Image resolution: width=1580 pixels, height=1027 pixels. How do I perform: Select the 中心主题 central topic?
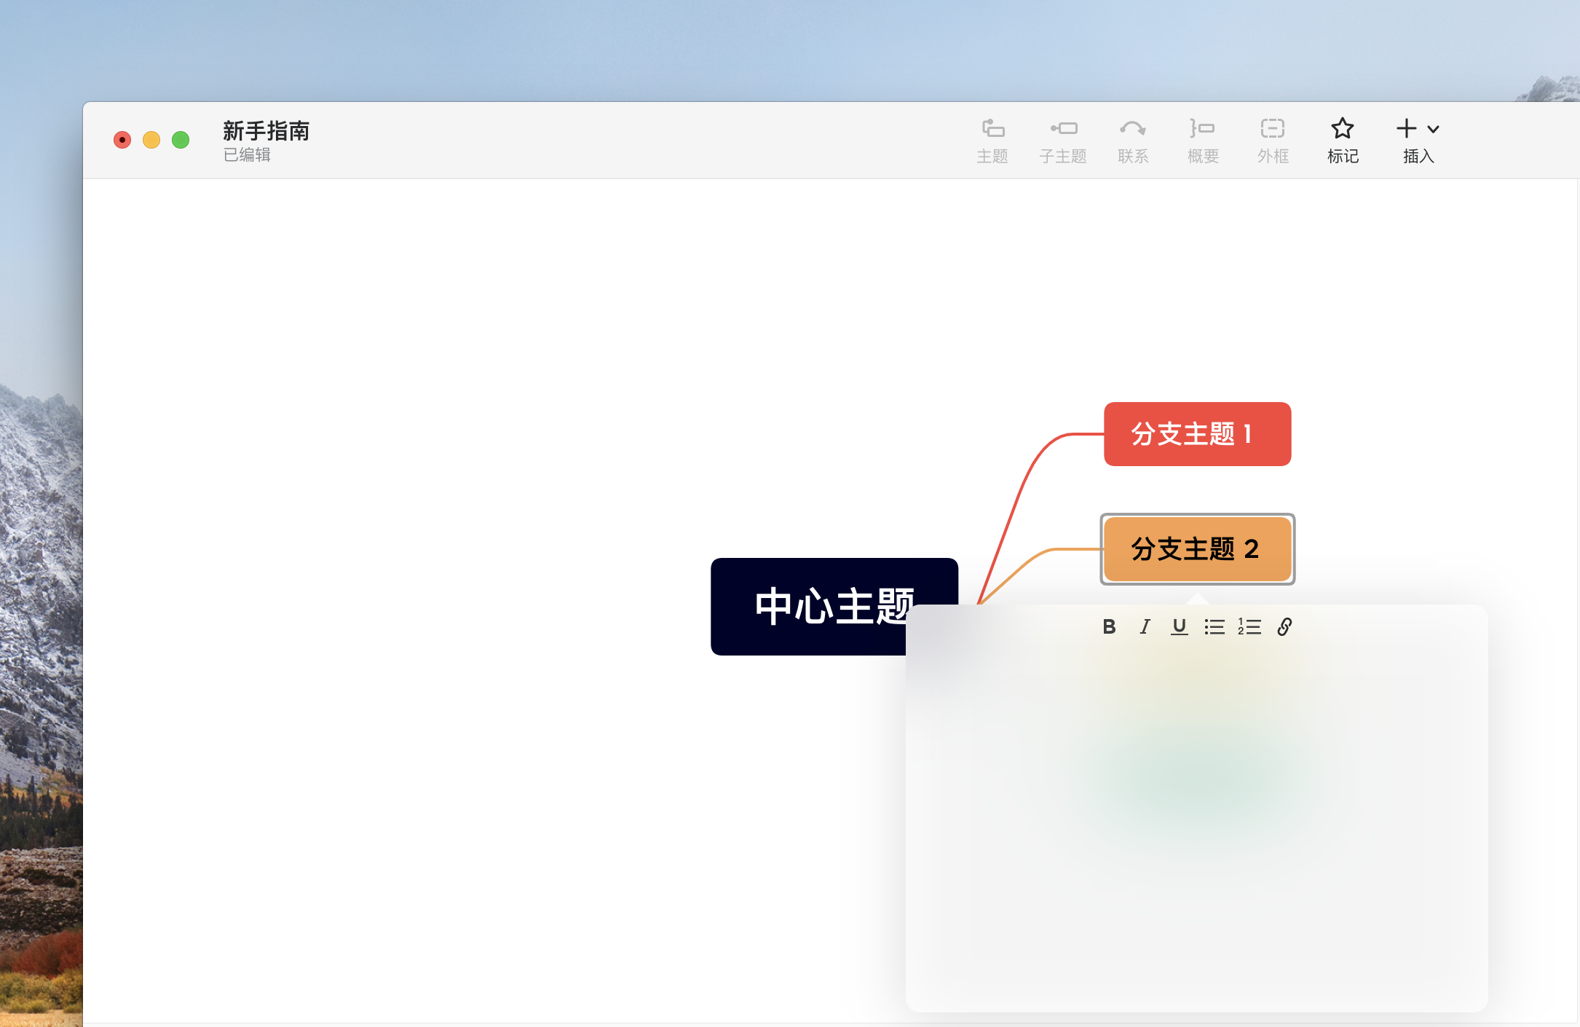coord(808,607)
